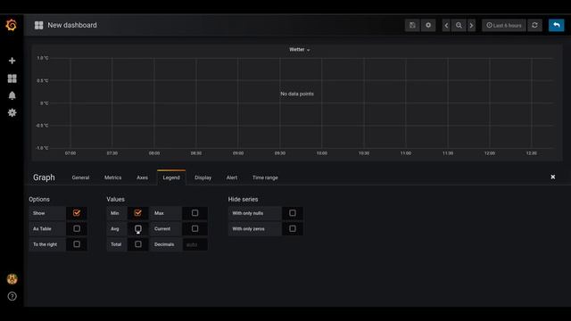Enable the Total value checkbox

click(138, 244)
